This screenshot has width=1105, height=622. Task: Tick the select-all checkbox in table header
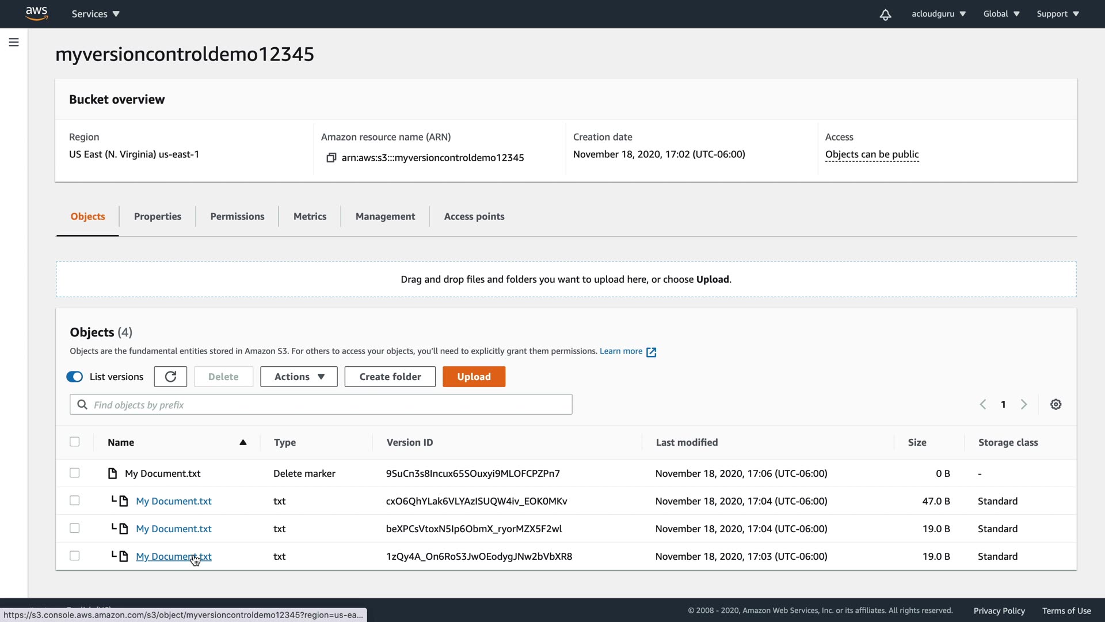75,442
